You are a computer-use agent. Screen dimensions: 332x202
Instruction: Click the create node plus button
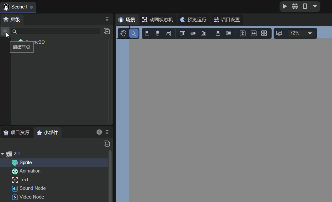[x=5, y=31]
